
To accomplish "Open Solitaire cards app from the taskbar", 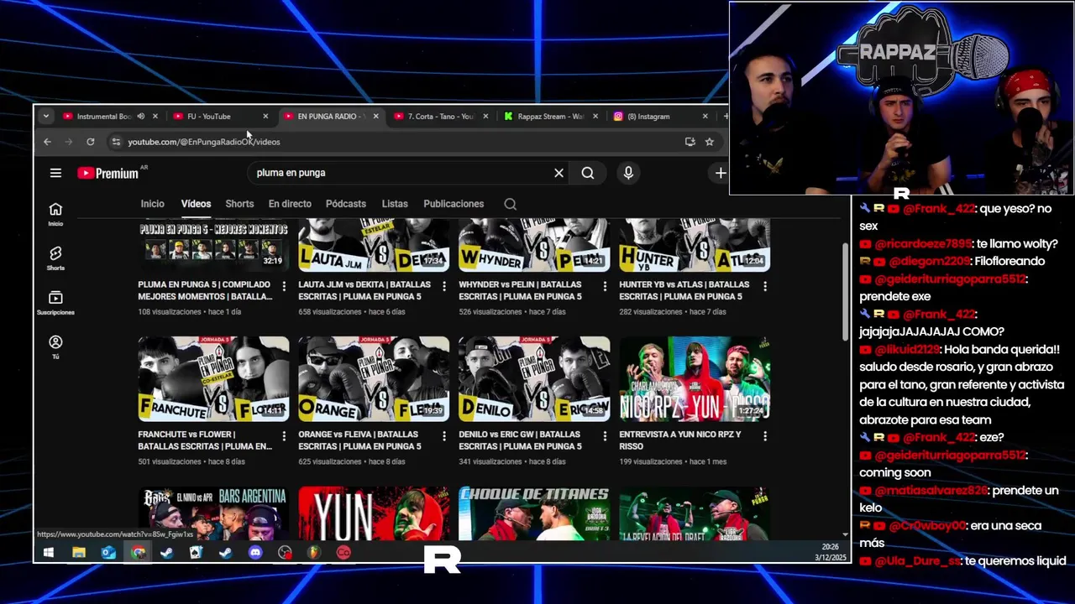I will pos(197,553).
